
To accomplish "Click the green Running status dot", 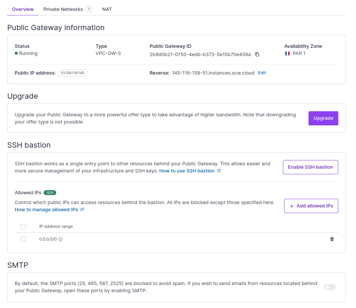I will point(16,53).
